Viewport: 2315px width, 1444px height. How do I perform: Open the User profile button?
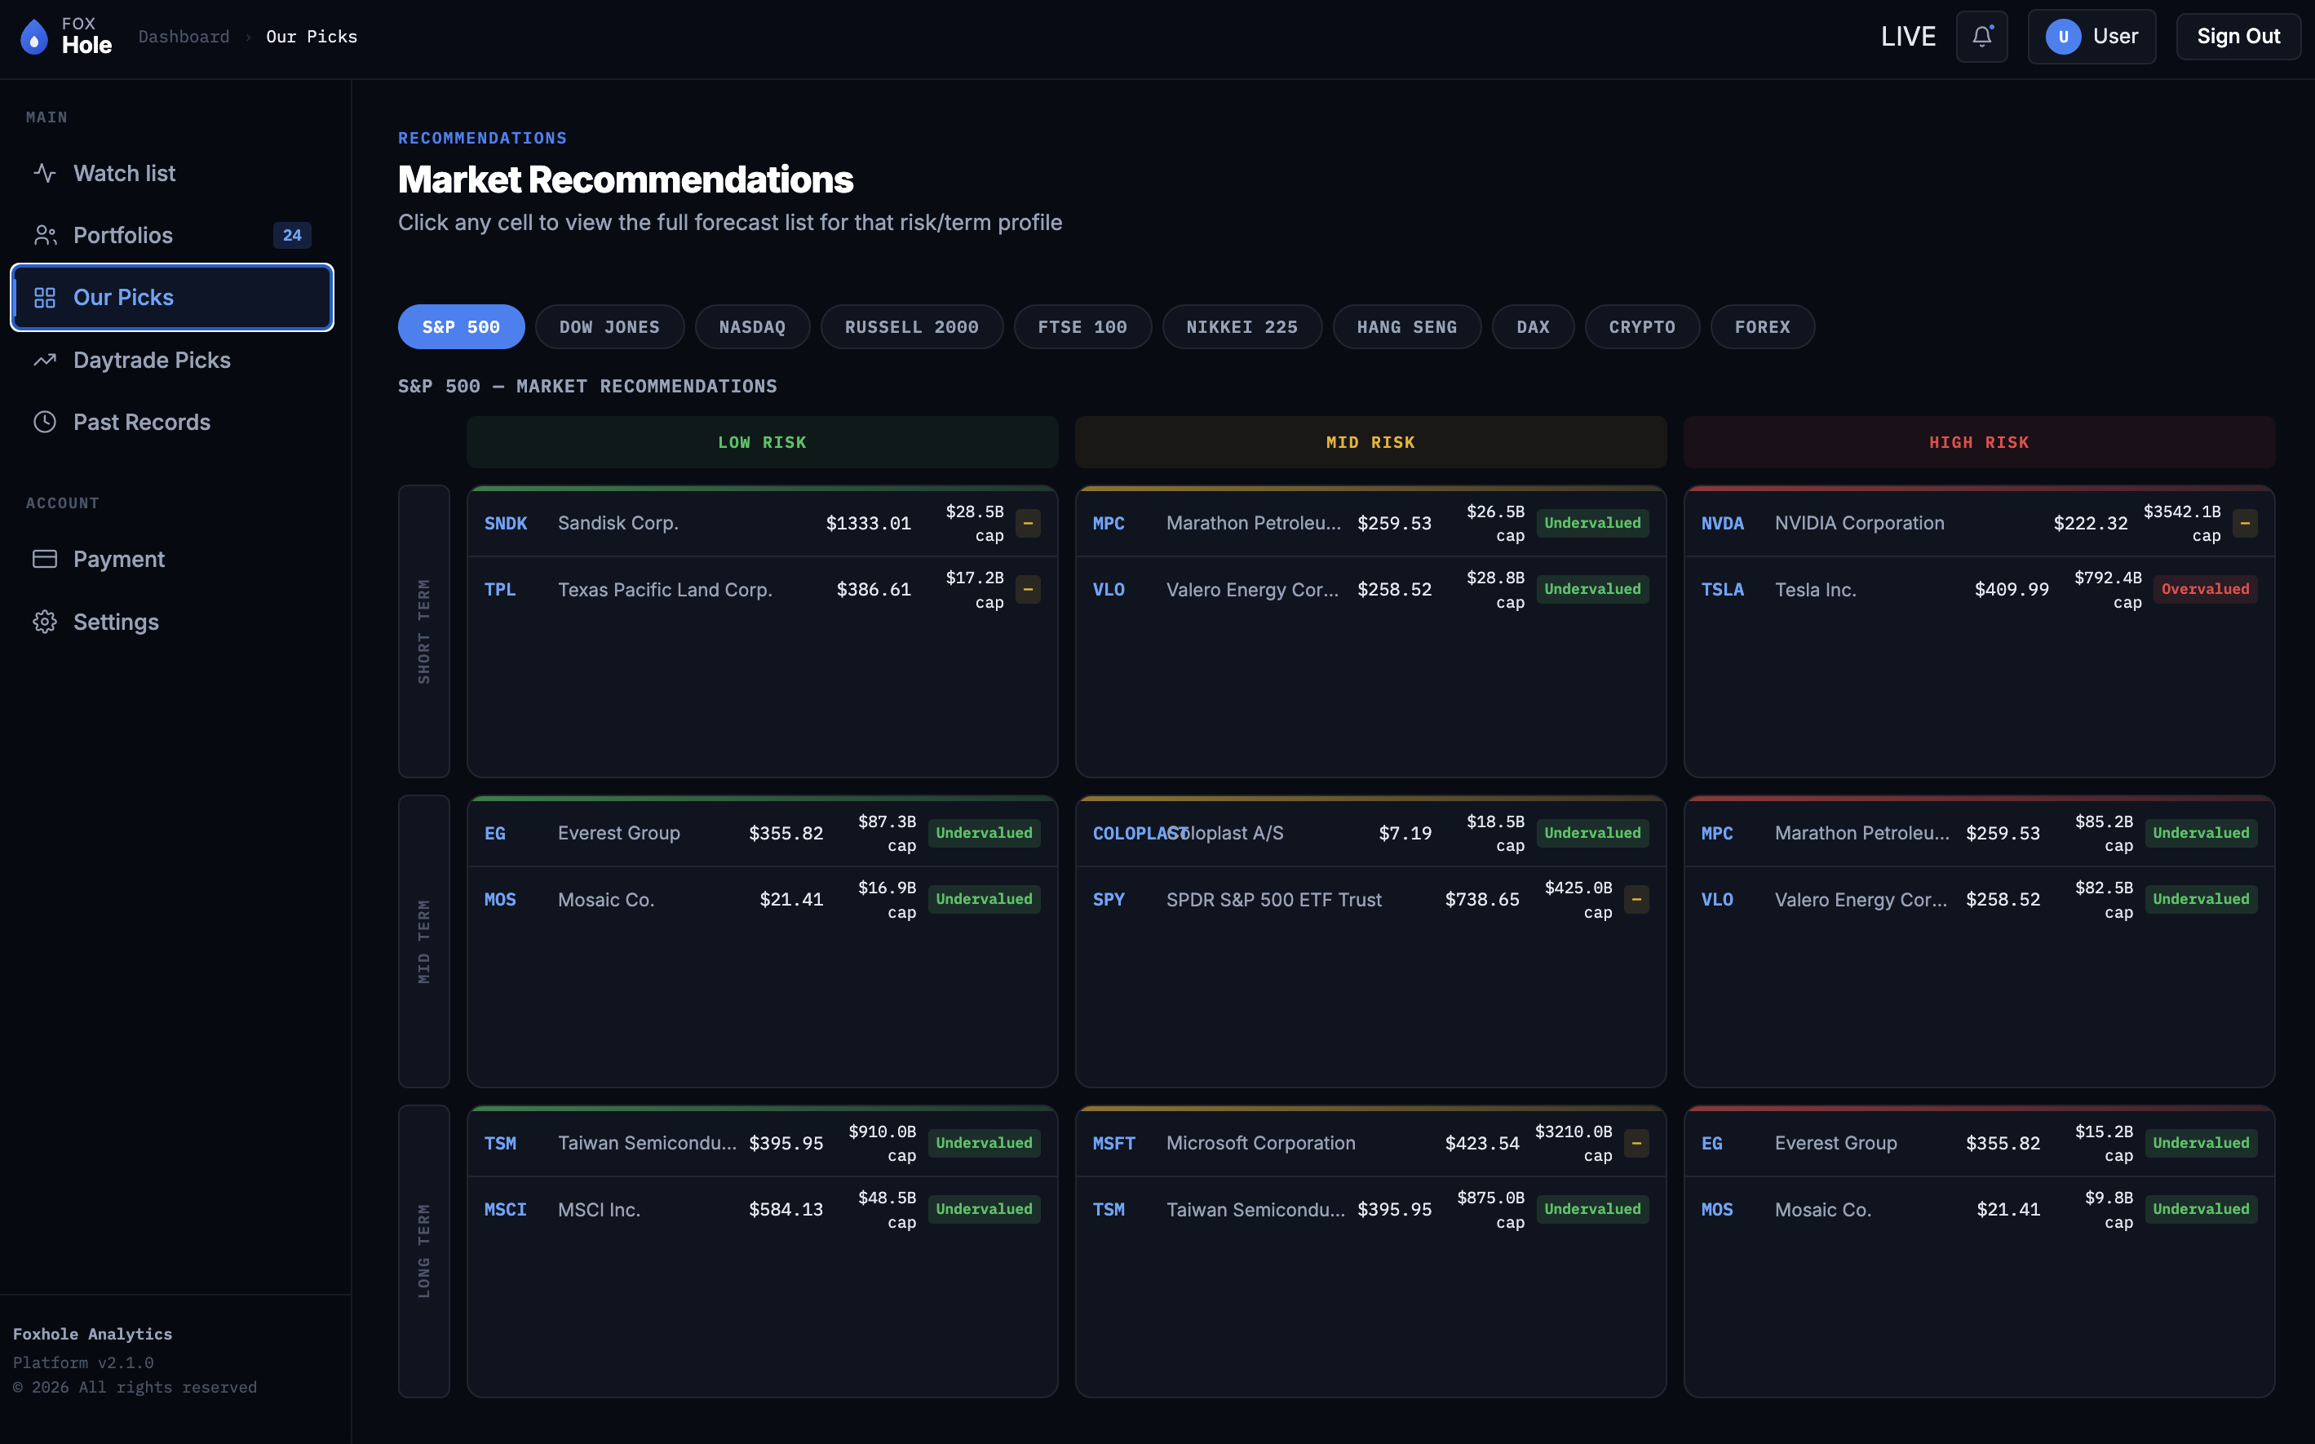pos(2091,36)
